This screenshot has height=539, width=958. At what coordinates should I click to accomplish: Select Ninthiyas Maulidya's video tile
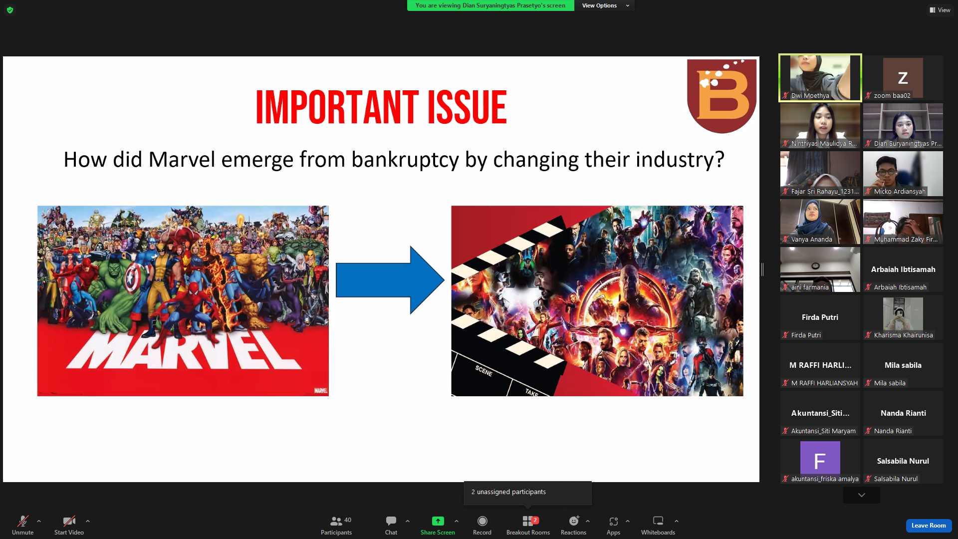[x=820, y=126]
